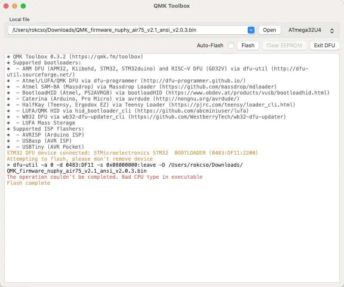Click the QMK Toolbox 0.3.2 log line
Viewport: 344px width, 287px height.
(x=75, y=57)
